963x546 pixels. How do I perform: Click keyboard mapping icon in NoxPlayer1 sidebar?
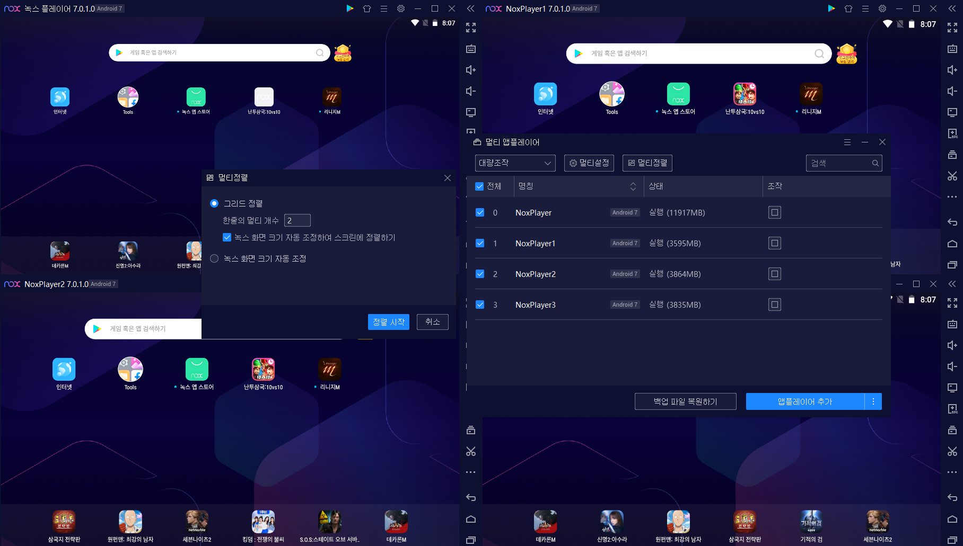[x=952, y=49]
